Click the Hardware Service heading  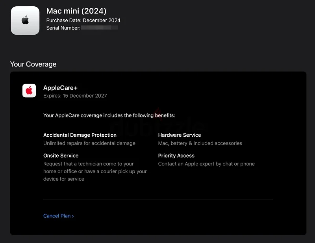180,135
